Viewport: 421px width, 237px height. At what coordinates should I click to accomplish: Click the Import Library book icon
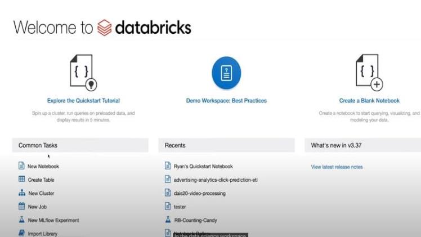(21, 233)
